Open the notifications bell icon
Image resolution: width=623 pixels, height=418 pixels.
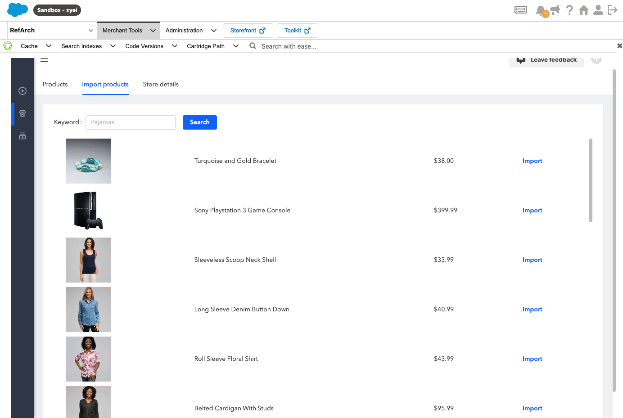[x=541, y=10]
